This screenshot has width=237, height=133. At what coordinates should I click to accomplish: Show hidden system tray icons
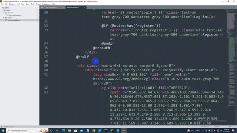(203, 130)
